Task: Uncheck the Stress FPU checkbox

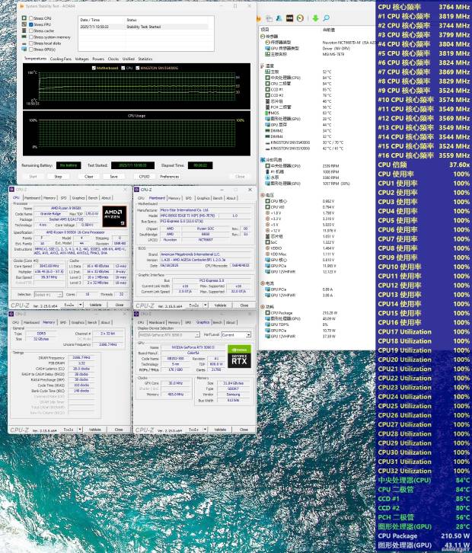Action: click(31, 24)
